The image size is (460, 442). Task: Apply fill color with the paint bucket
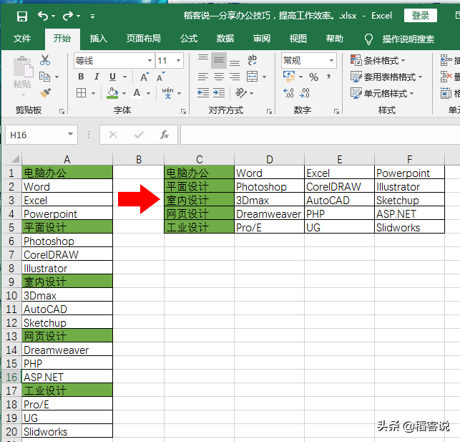[112, 93]
